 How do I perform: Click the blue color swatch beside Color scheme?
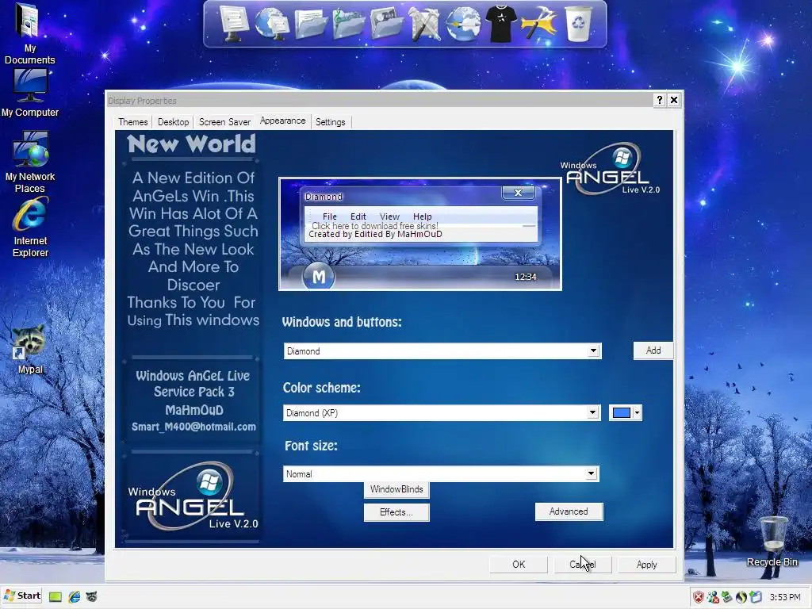(x=622, y=412)
